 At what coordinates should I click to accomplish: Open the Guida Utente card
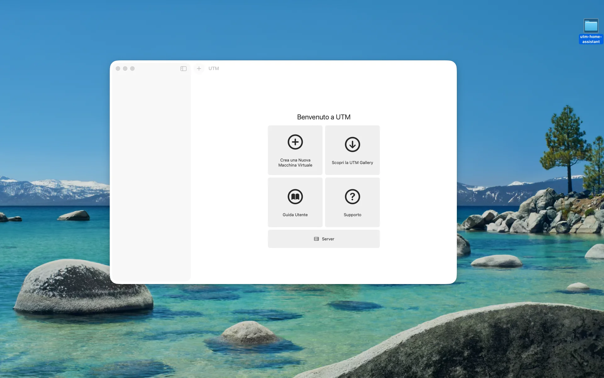295,202
